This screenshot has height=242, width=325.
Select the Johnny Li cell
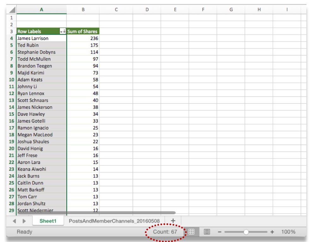click(x=41, y=86)
